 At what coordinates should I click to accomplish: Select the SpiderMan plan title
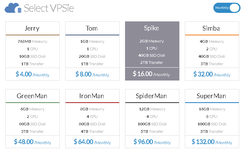(x=152, y=96)
